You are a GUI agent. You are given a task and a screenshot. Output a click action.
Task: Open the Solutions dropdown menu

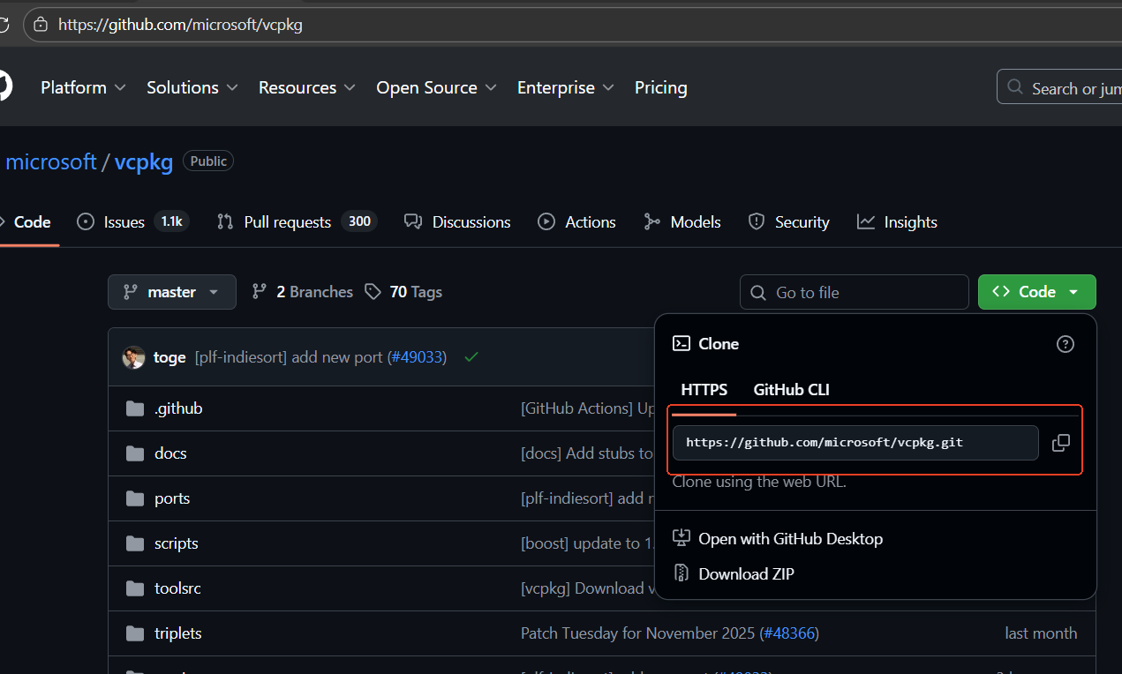pyautogui.click(x=192, y=87)
